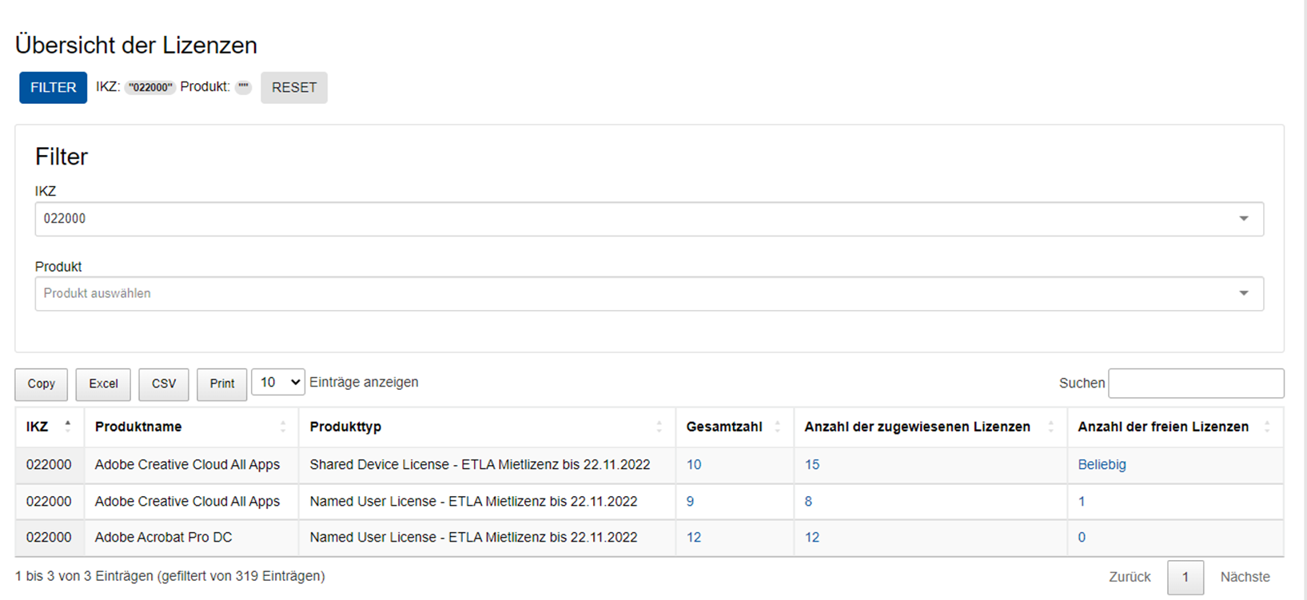Expand the IKZ filter dropdown arrow
Viewport: 1307px width, 600px height.
point(1244,219)
